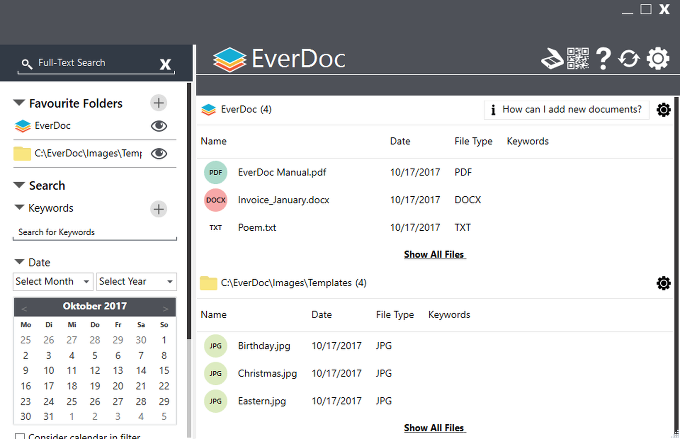Image resolution: width=680 pixels, height=439 pixels.
Task: Select C:\EverDoc\Images\Temp favourite folder
Action: tap(88, 154)
